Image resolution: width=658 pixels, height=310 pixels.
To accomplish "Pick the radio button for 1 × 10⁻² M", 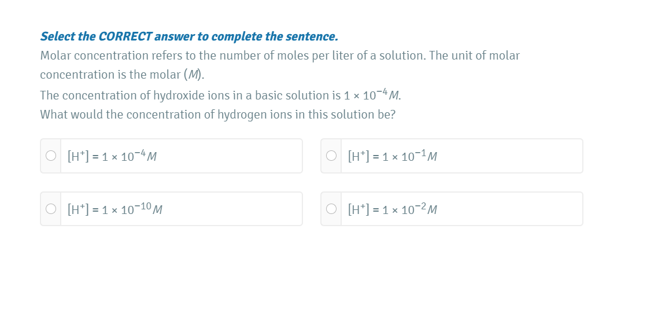I will click(331, 209).
